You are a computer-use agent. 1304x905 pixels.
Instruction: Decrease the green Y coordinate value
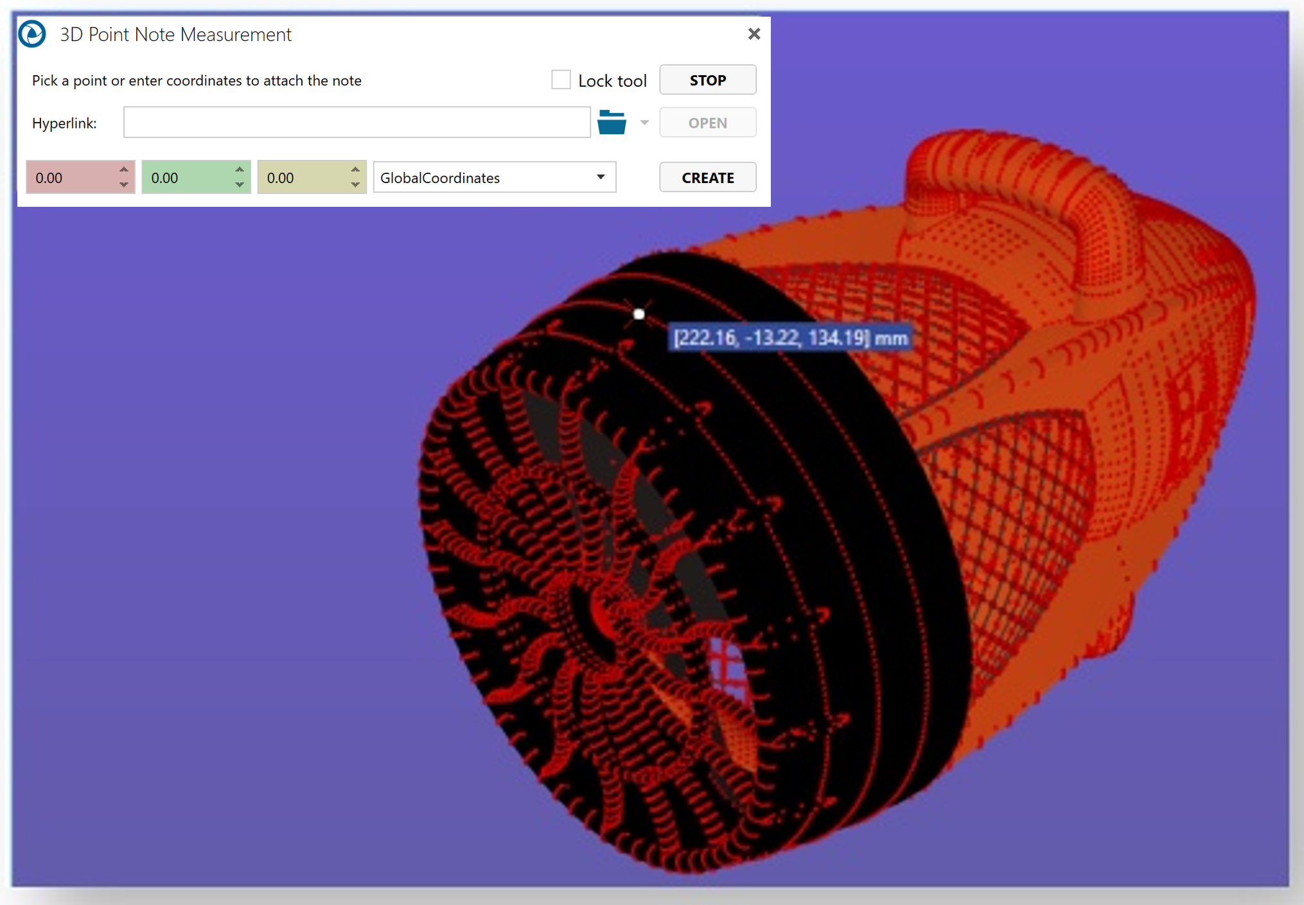point(240,185)
